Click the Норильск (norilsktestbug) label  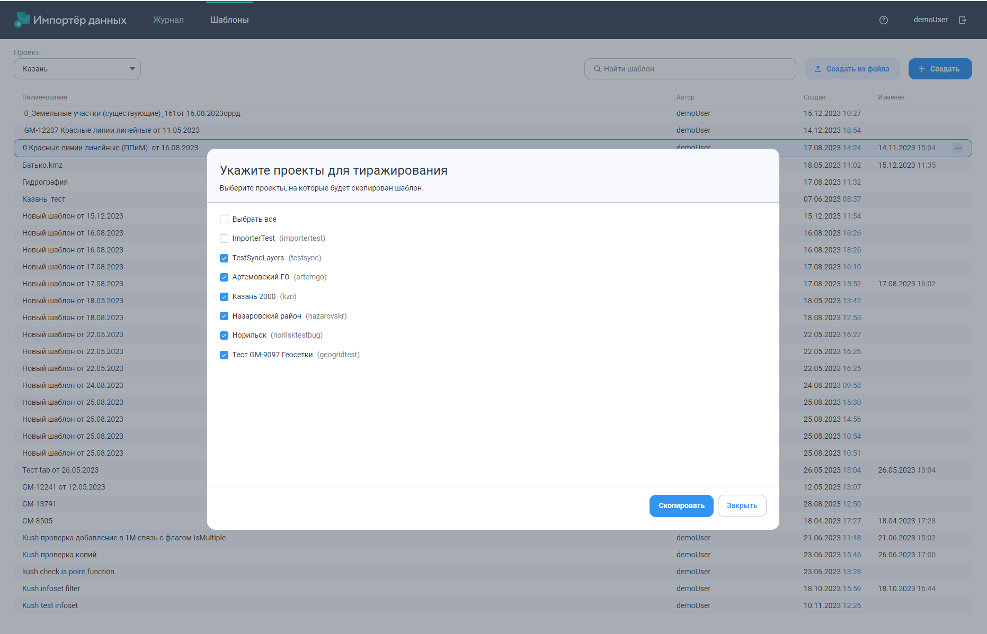tap(278, 336)
